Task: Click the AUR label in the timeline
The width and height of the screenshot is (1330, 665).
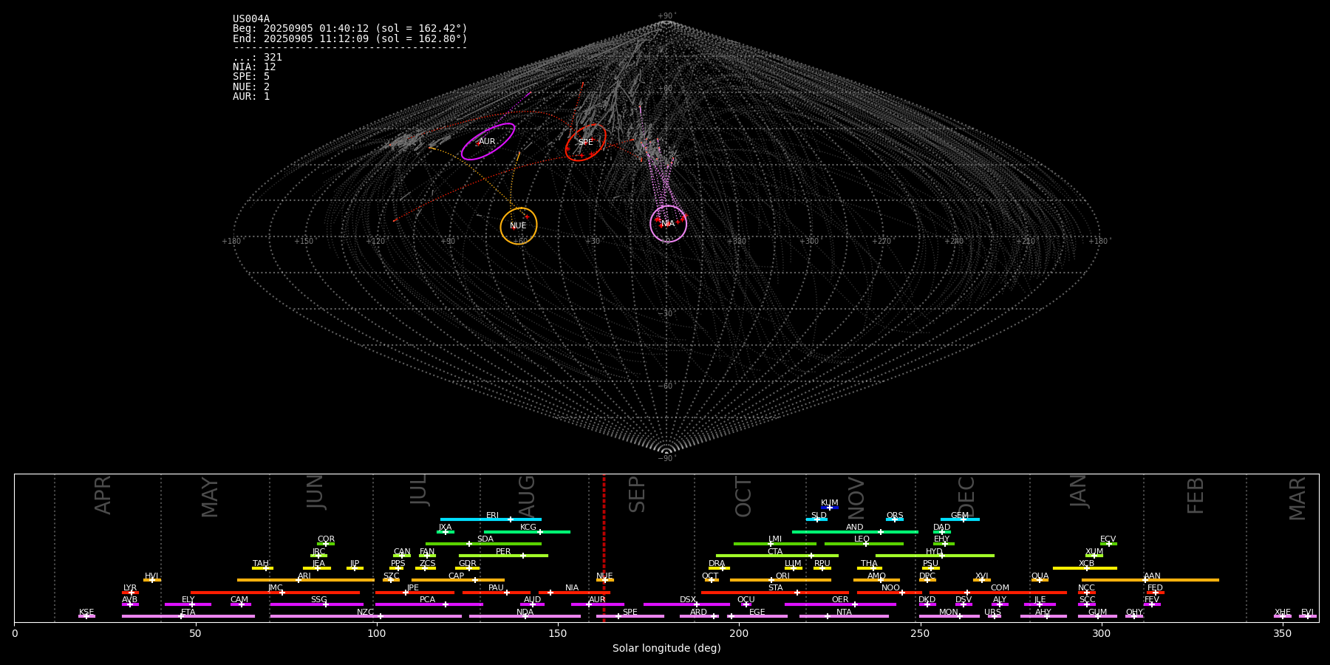Action: pos(597,600)
